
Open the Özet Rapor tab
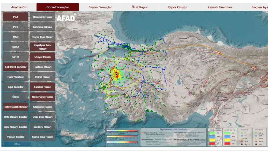click(x=140, y=7)
